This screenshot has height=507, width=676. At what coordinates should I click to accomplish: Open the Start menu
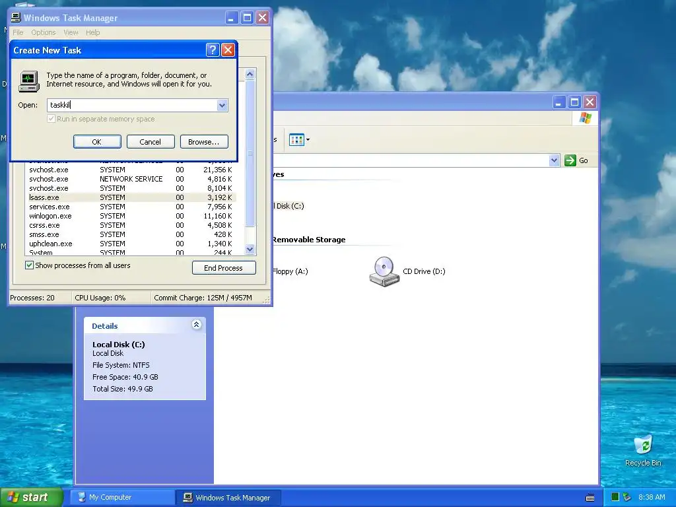pyautogui.click(x=31, y=497)
